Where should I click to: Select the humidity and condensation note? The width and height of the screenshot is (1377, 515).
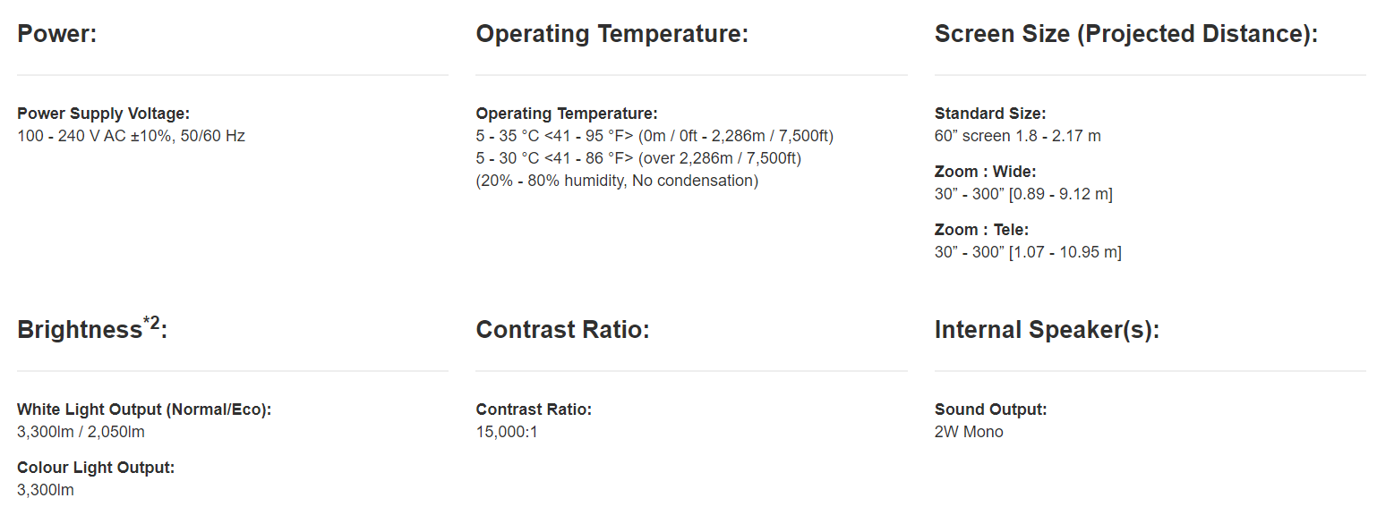617,181
